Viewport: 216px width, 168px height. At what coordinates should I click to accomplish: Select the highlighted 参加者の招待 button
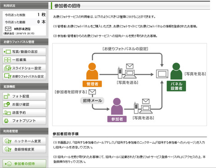click(x=24, y=163)
